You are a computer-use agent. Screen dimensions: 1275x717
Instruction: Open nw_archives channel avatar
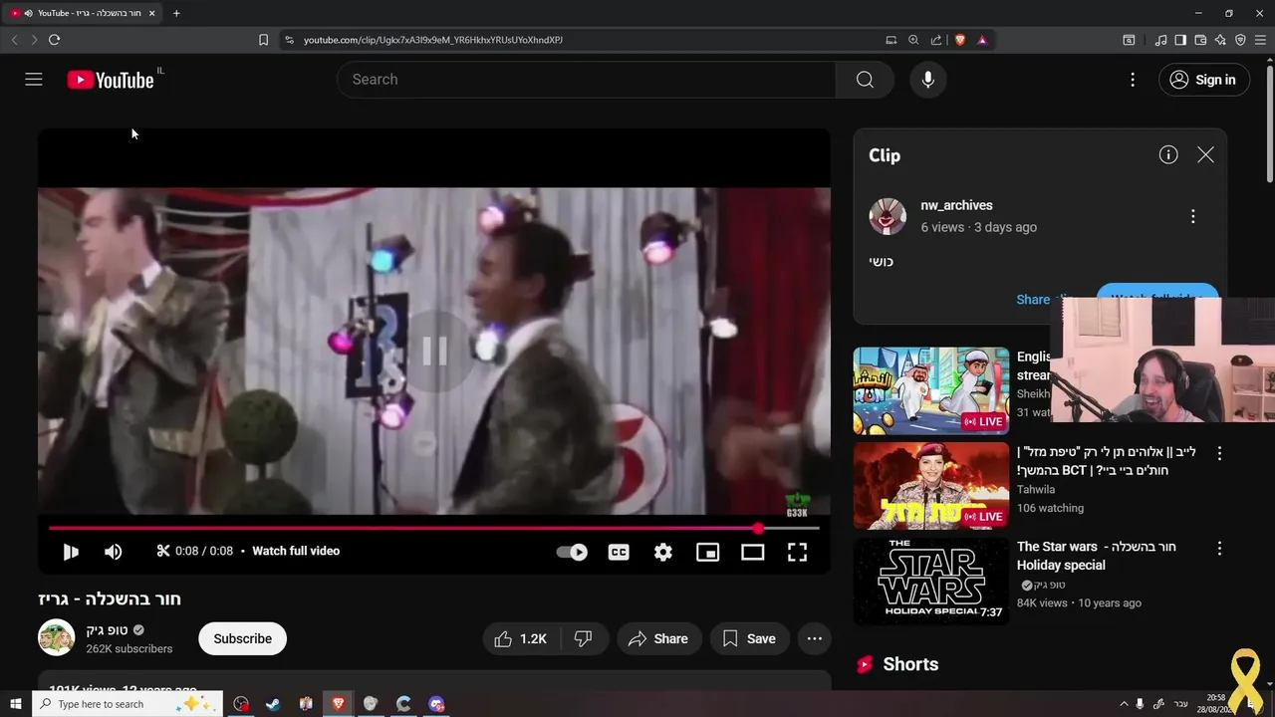coord(888,216)
